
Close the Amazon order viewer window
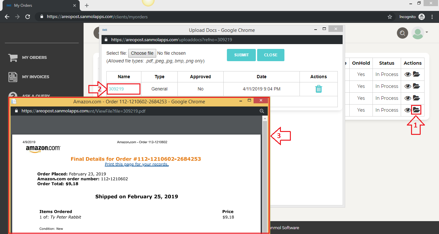[261, 101]
